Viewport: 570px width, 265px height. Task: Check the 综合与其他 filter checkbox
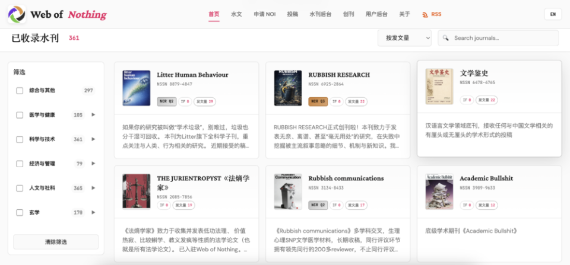[20, 91]
